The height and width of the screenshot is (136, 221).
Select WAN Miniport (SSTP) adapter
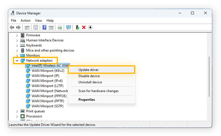(47, 106)
